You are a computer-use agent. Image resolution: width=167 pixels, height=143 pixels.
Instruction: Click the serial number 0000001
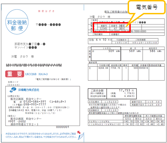point(63,127)
